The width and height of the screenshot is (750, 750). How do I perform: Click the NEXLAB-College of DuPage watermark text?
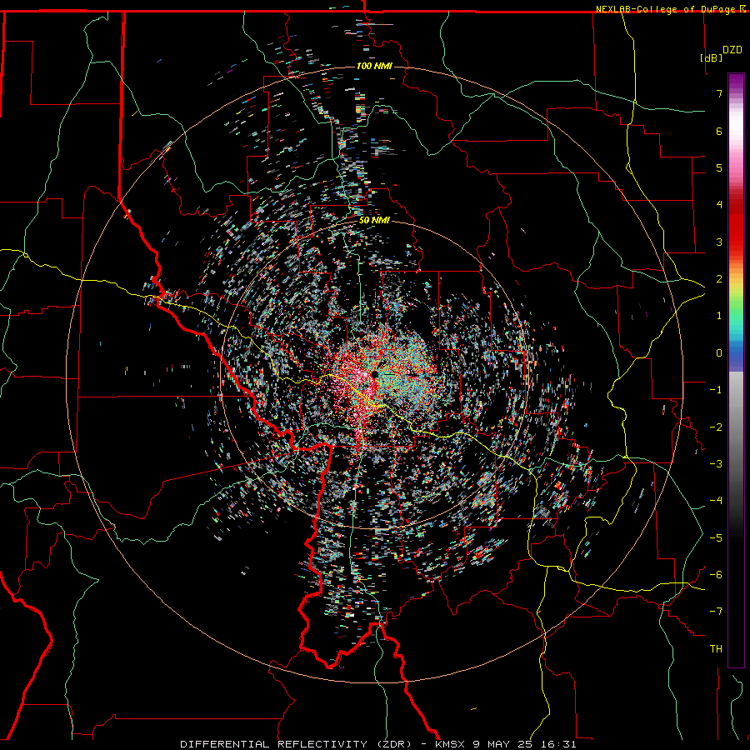click(x=667, y=9)
